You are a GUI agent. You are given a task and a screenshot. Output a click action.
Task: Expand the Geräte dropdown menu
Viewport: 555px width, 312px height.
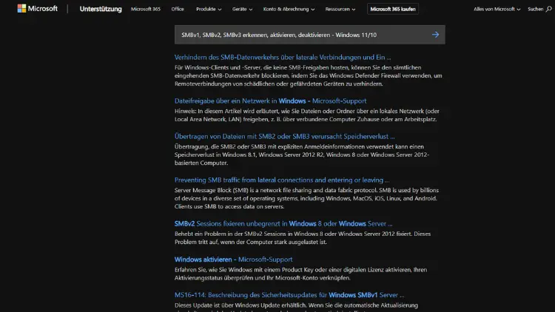tap(243, 9)
